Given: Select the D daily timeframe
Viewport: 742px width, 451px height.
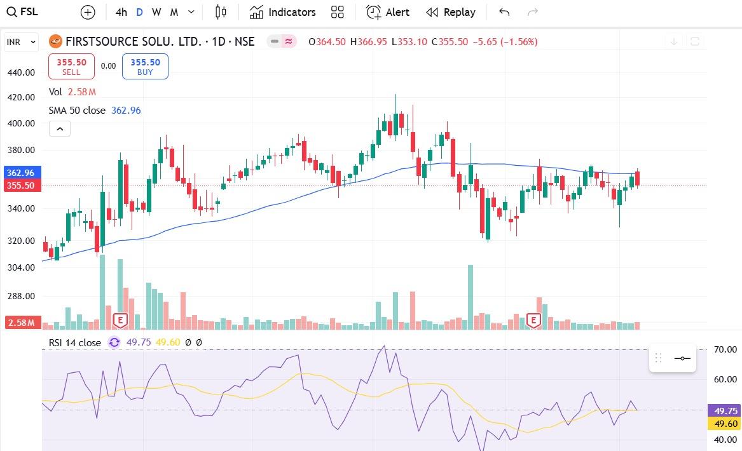Looking at the screenshot, I should [x=139, y=12].
